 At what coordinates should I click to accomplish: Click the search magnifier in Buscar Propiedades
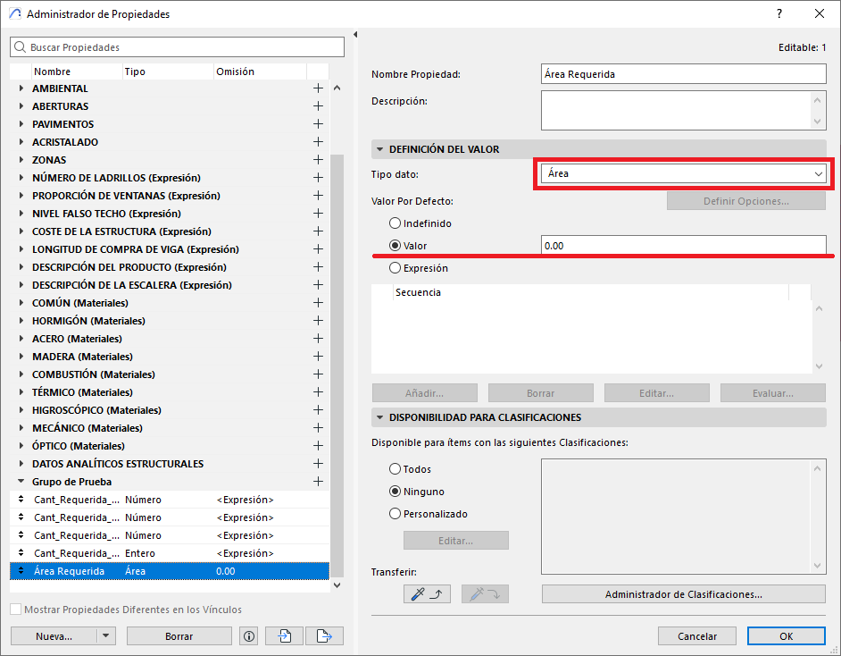pyautogui.click(x=21, y=47)
